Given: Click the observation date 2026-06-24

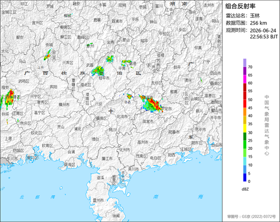Looking at the screenshot, I should (x=263, y=31).
